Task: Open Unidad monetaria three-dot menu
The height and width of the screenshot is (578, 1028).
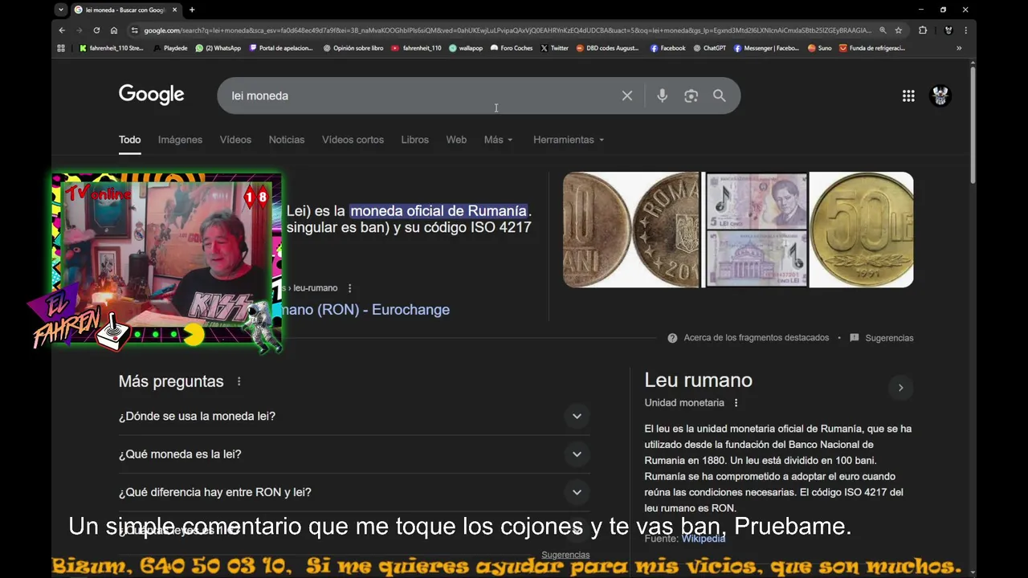Action: pos(736,403)
